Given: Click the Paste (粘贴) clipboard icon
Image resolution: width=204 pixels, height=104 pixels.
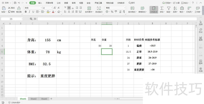Looking at the screenshot, I should pos(4,8).
